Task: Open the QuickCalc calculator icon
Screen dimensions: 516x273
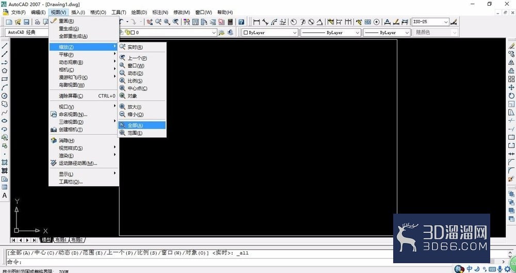Action: [x=230, y=22]
